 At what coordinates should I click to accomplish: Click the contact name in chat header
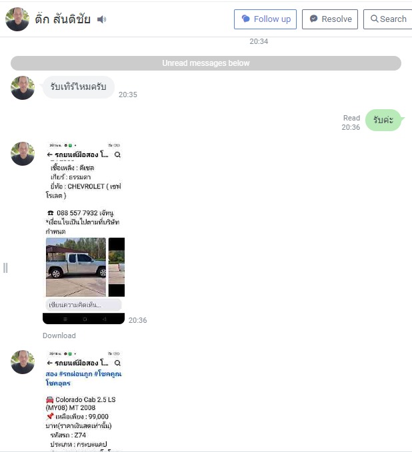point(63,19)
